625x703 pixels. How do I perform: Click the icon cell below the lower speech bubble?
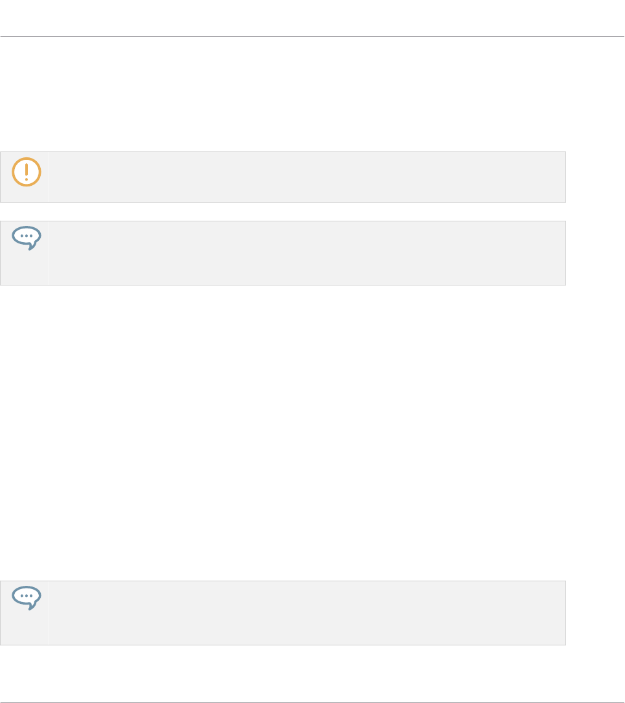(24, 628)
